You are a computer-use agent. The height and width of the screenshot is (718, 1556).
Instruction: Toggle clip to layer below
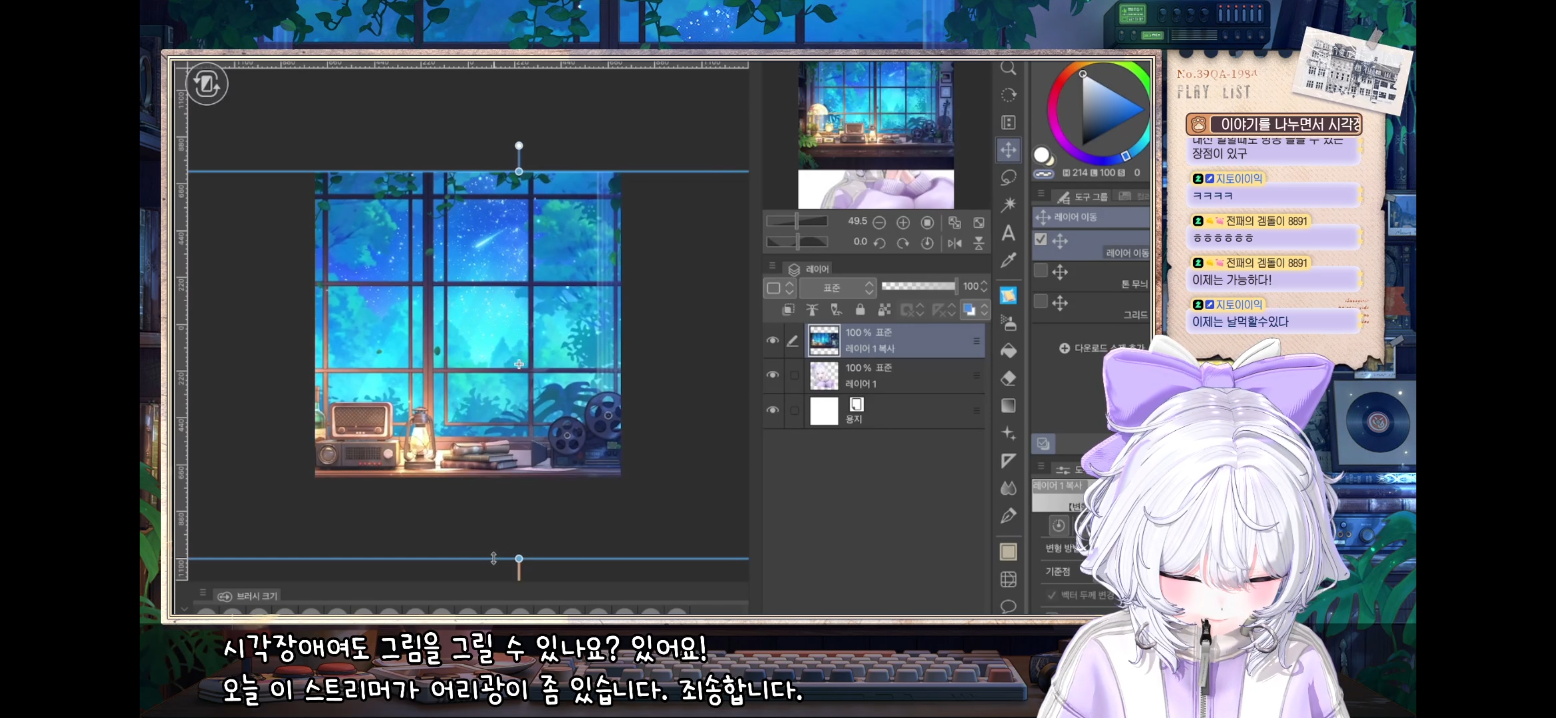pyautogui.click(x=787, y=310)
